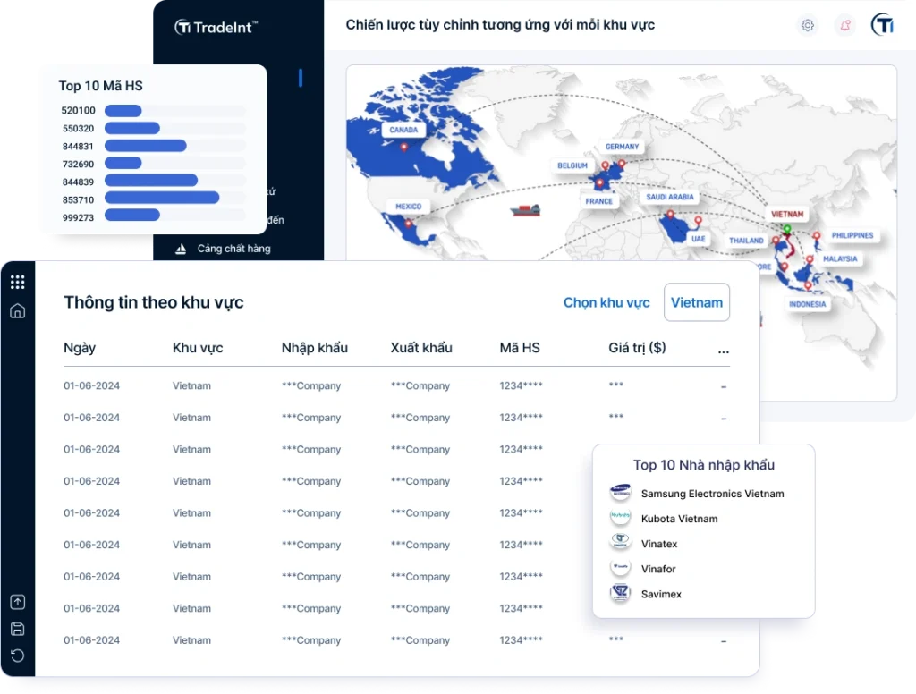Select the France map pin
The image size is (916, 694).
(x=599, y=182)
